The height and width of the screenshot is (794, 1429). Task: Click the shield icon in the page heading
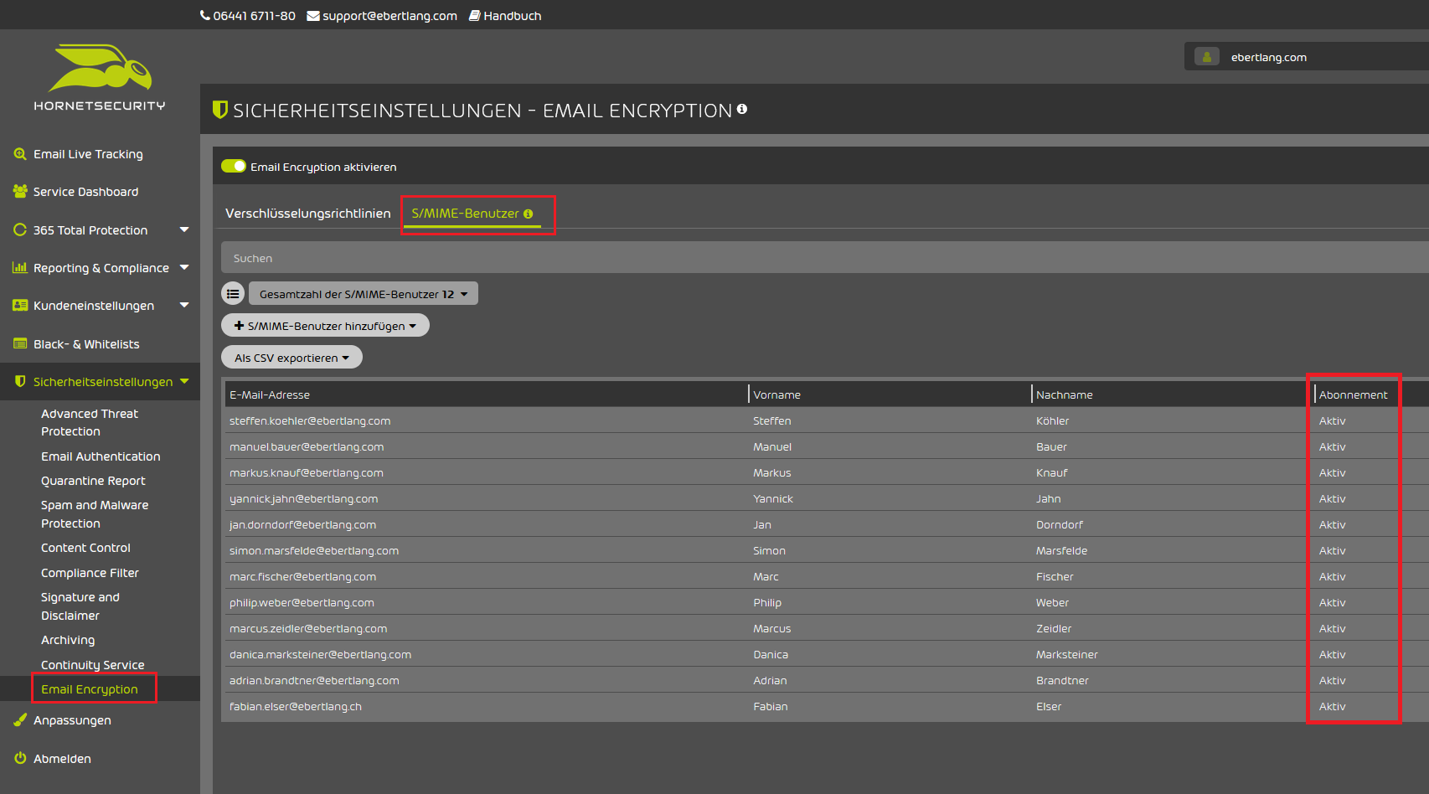tap(220, 110)
